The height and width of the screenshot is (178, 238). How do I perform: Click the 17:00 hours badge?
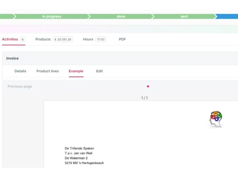click(x=101, y=39)
